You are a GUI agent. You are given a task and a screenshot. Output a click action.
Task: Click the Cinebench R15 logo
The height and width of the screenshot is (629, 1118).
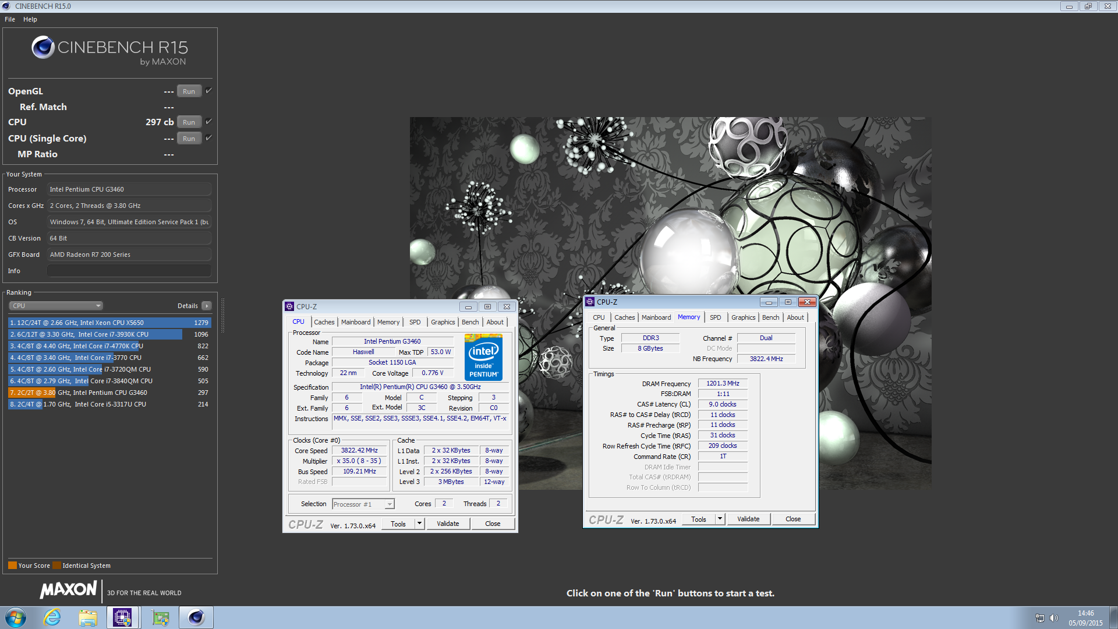pos(109,51)
